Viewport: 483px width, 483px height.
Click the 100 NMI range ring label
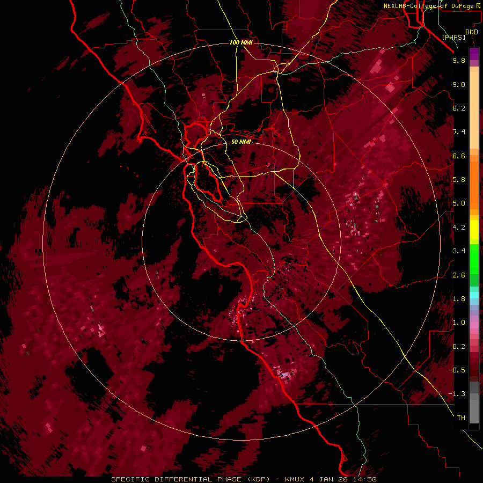241,42
